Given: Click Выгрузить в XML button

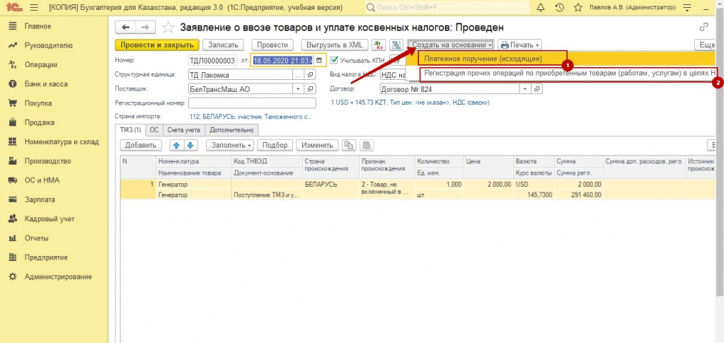Looking at the screenshot, I should point(335,45).
